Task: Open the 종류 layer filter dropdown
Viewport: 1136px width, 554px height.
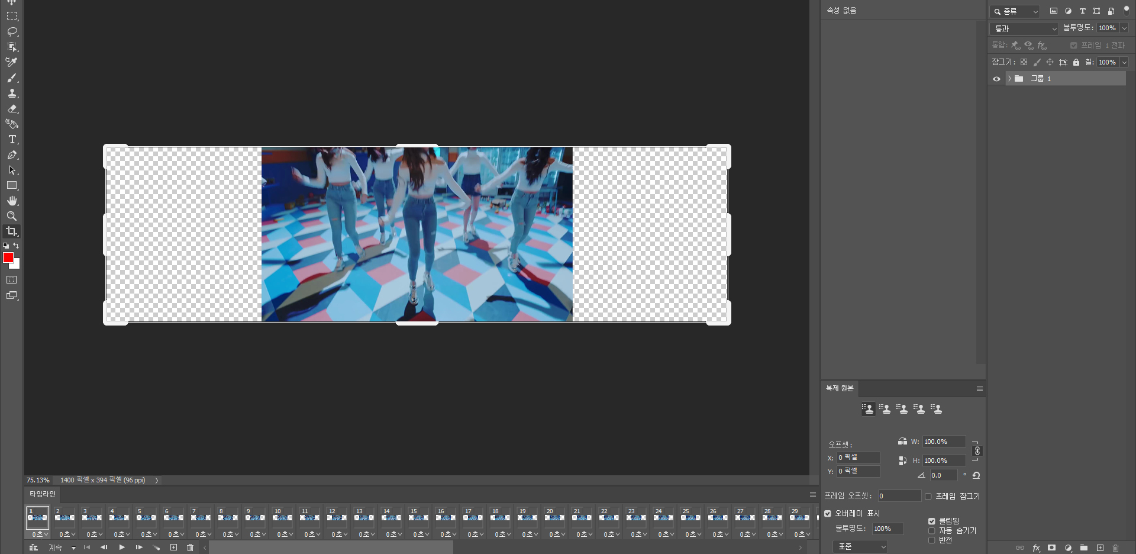Action: pos(1015,11)
